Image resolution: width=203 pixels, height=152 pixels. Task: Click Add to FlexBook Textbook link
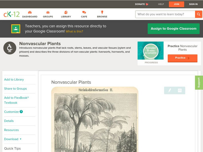pos(16,100)
